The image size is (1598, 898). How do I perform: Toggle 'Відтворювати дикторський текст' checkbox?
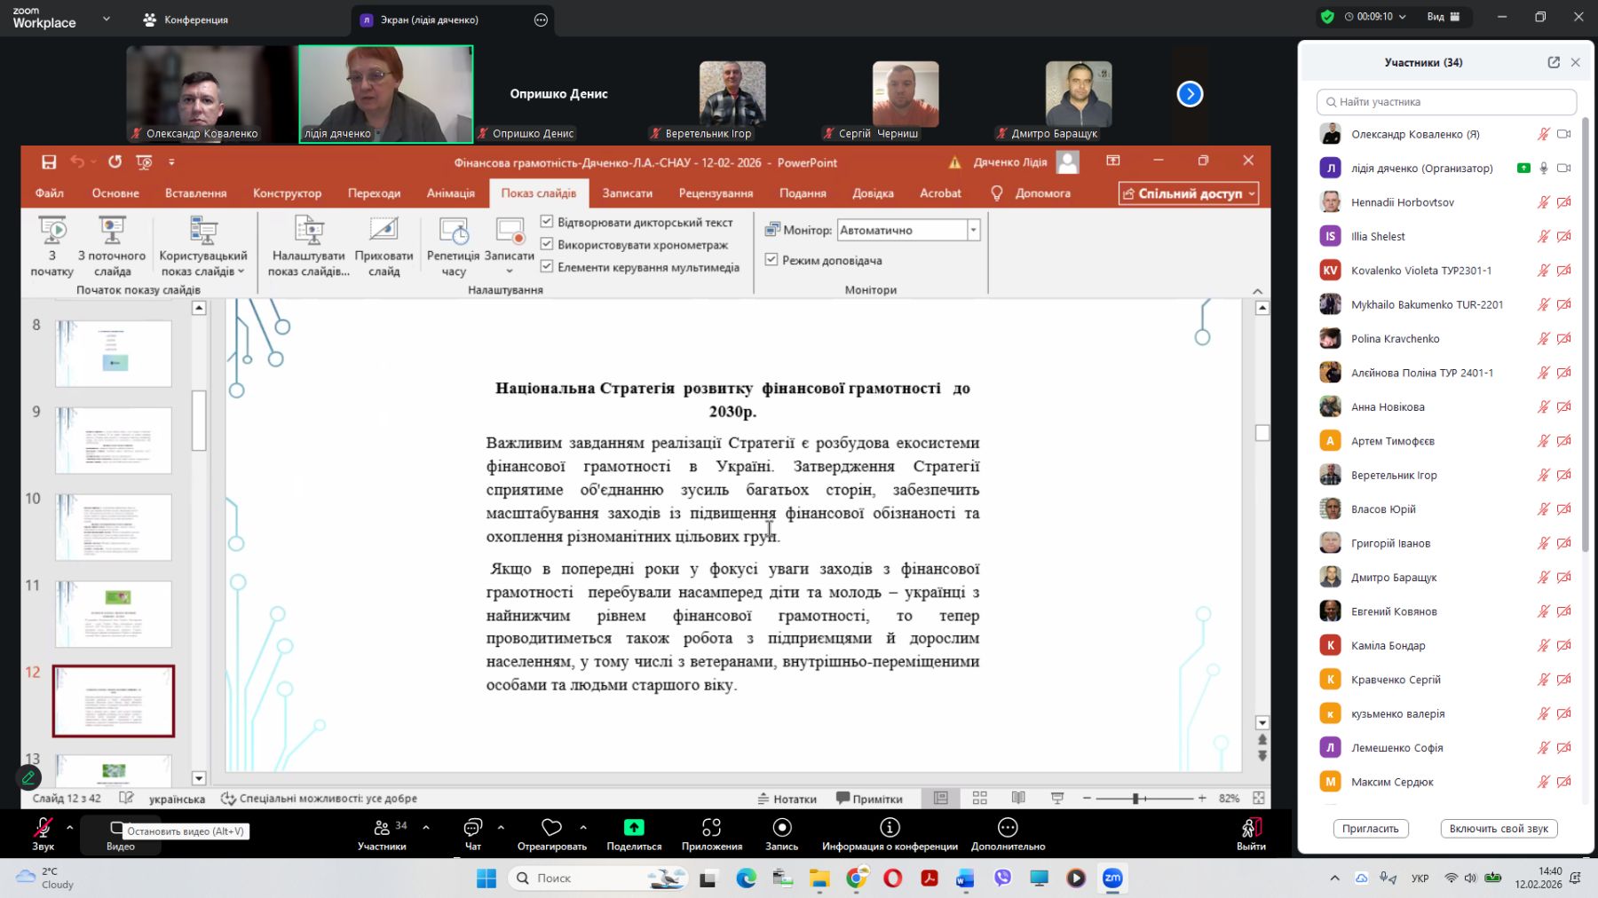pyautogui.click(x=547, y=222)
